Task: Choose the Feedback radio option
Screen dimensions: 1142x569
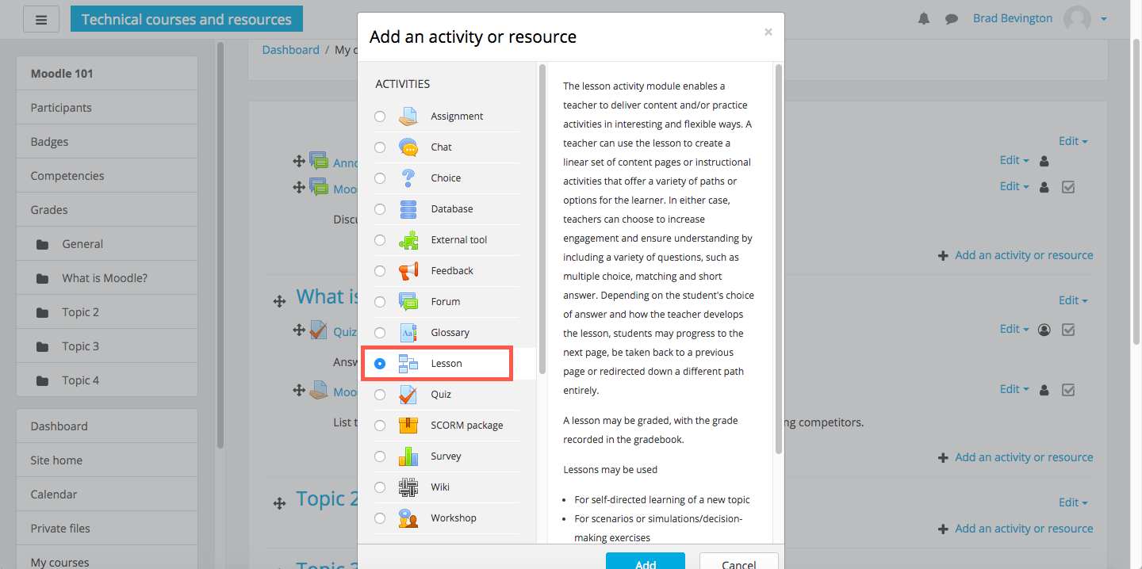Action: [x=380, y=271]
